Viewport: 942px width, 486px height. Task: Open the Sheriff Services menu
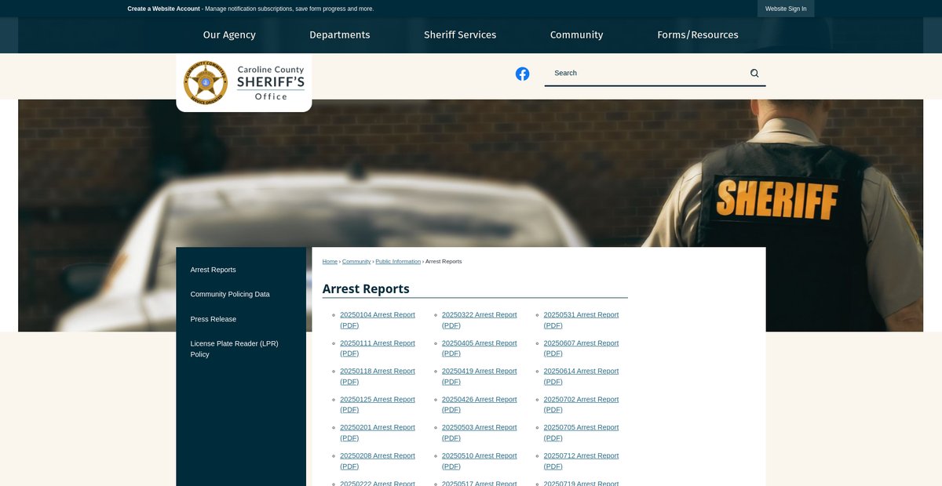coord(460,34)
